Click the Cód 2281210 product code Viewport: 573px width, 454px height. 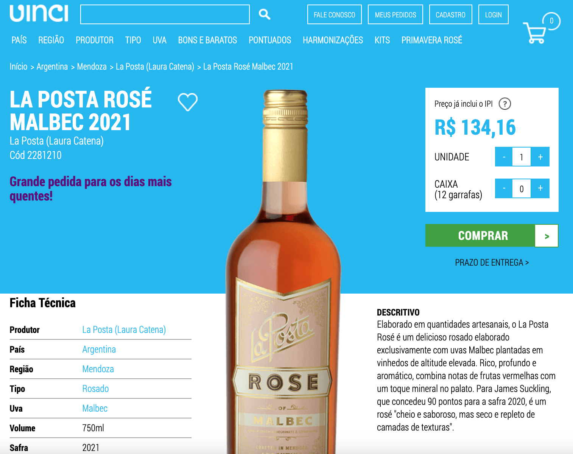tap(36, 155)
